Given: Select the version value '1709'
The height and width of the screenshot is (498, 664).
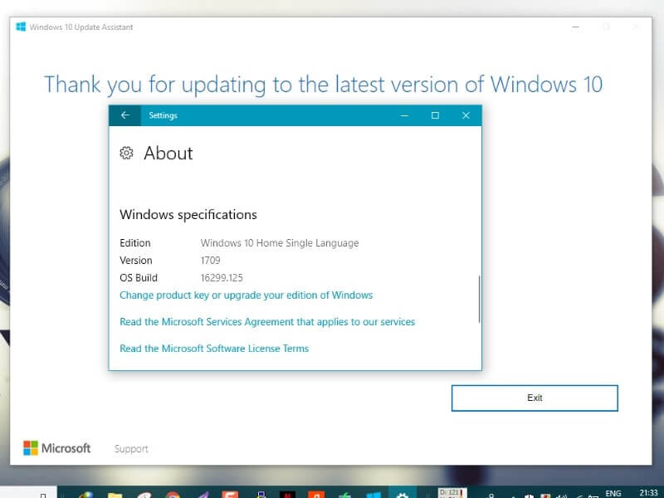Looking at the screenshot, I should [211, 261].
